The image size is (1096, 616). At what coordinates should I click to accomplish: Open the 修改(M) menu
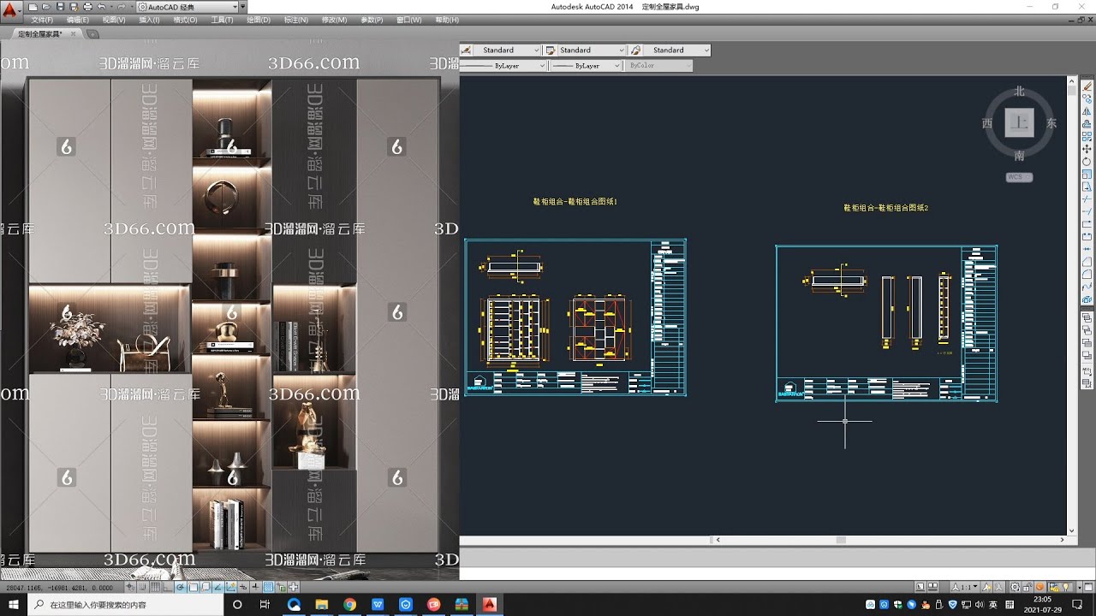tap(335, 20)
